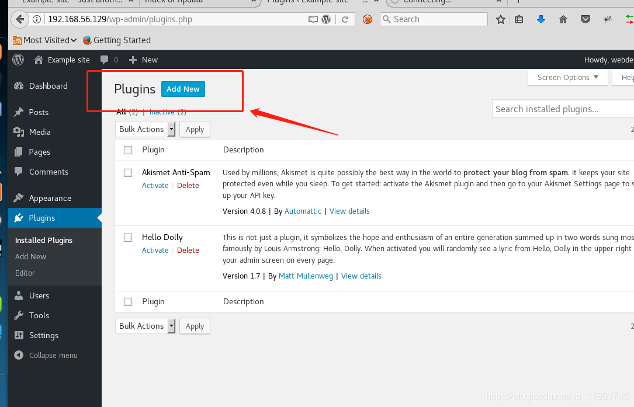
Task: Open the Dashboard menu item
Action: point(54,86)
